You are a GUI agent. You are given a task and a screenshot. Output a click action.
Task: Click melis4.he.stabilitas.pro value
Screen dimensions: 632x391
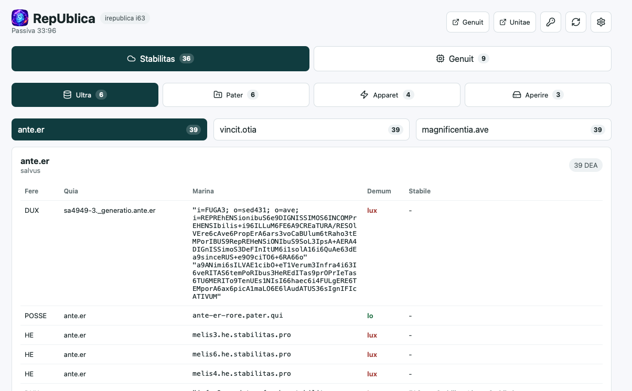242,373
